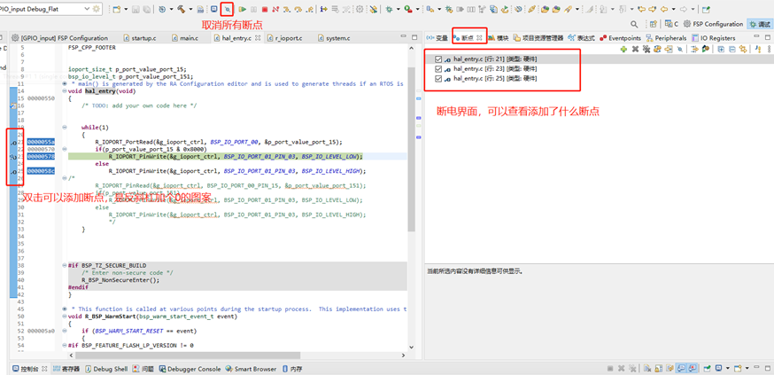Click breakpoint marker on line 21 gutter
The width and height of the screenshot is (774, 375).
coord(13,143)
